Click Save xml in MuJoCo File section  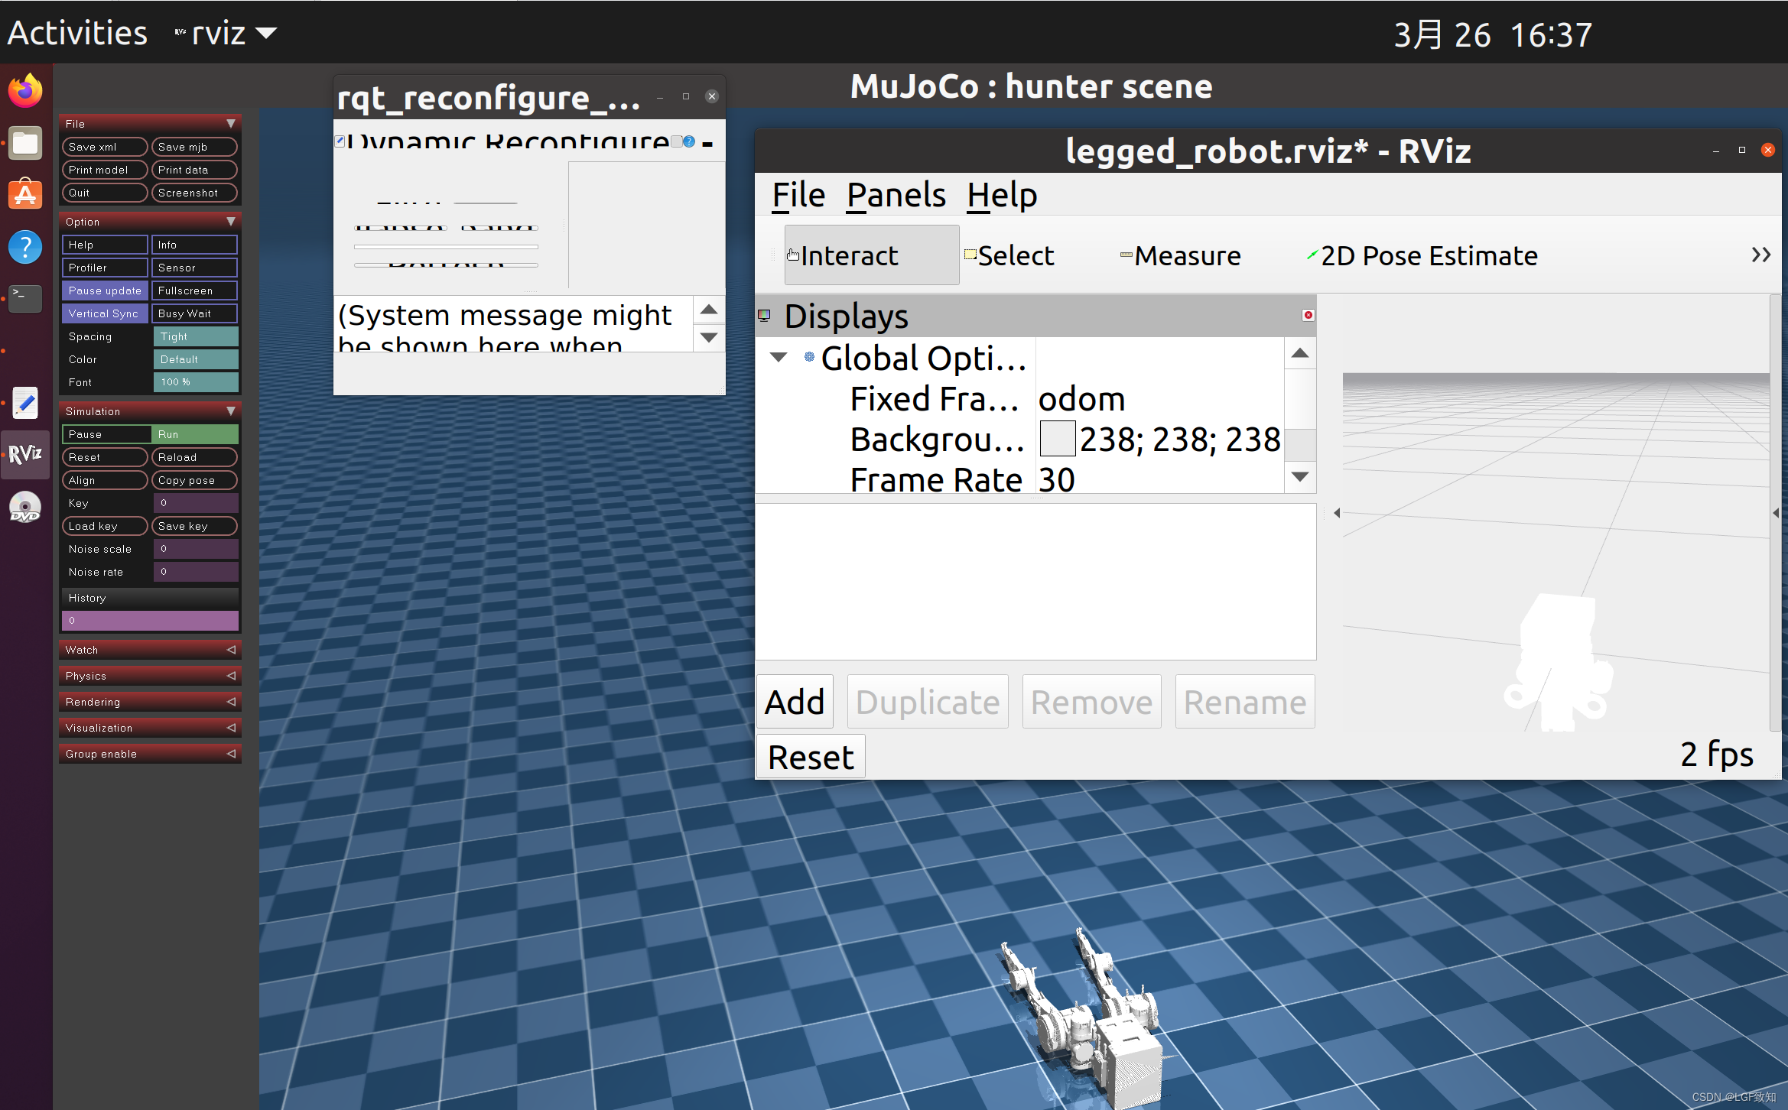(x=105, y=147)
